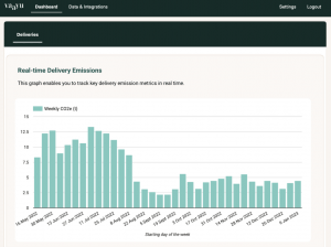
Task: Click the tallest bar for 11 Jul 2022
Action: coord(91,167)
